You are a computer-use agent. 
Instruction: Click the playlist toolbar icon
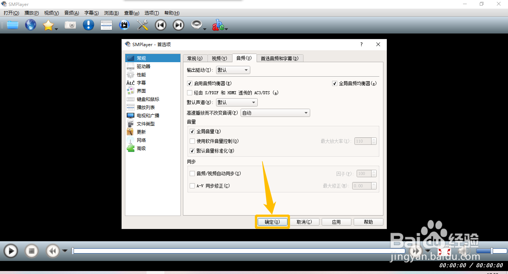106,25
